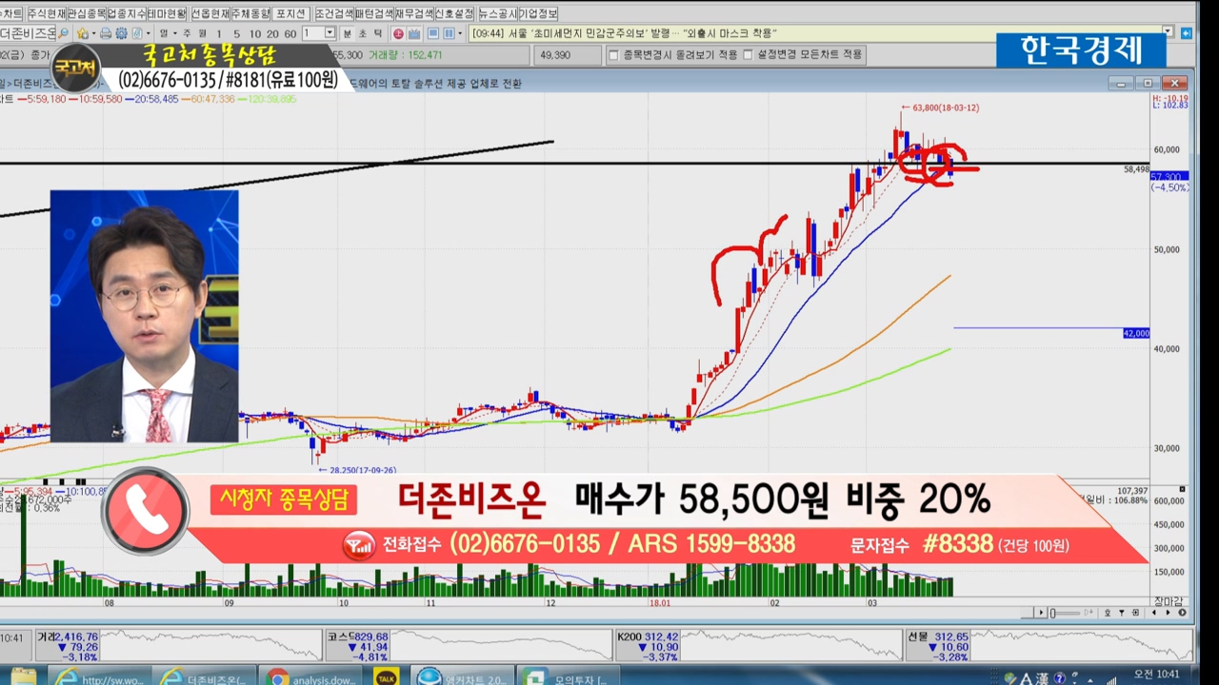Click the 기업정보 button
The width and height of the screenshot is (1219, 685).
[x=538, y=13]
